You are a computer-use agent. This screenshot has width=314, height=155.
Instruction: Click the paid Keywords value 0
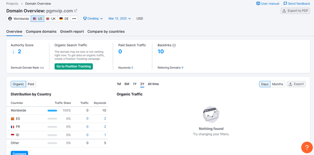pyautogui.click(x=132, y=67)
